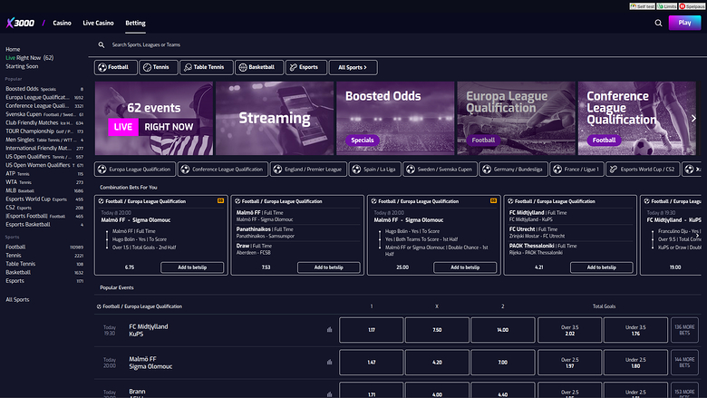Screen dimensions: 707x398
Task: Expand 136 More Bets for Midtjylland match
Action: tap(684, 330)
